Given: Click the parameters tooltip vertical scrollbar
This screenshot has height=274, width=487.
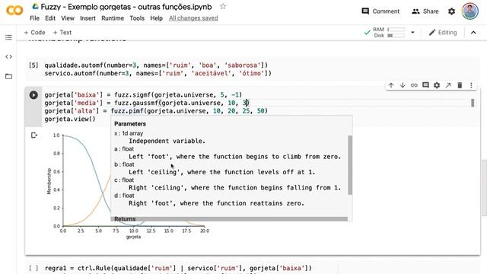Looking at the screenshot, I should [x=350, y=164].
